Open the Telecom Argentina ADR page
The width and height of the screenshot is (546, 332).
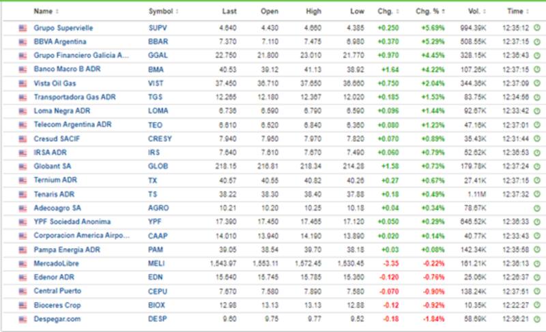[x=72, y=125]
